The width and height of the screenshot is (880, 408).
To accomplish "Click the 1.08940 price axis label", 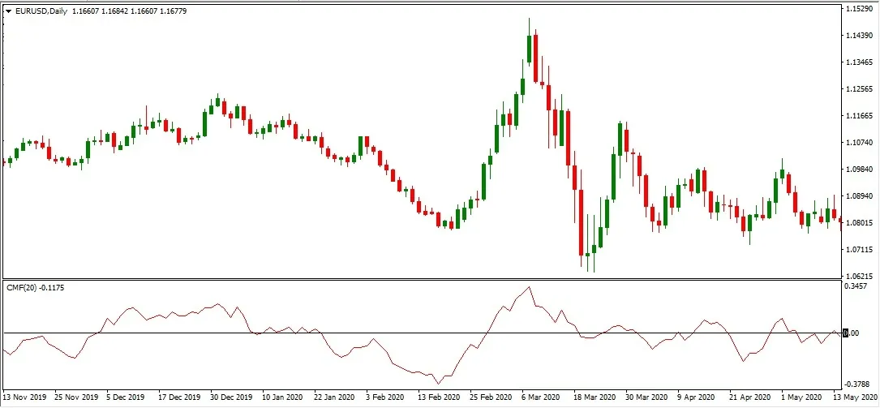I will pyautogui.click(x=859, y=195).
